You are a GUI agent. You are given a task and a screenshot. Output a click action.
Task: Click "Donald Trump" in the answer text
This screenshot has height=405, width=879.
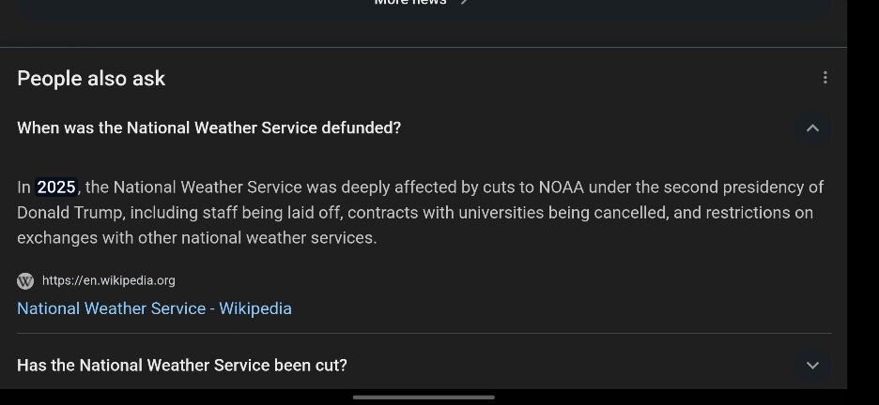(69, 213)
